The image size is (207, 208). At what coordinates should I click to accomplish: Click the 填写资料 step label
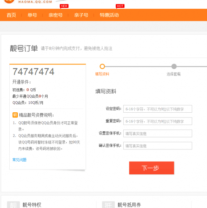(102, 74)
